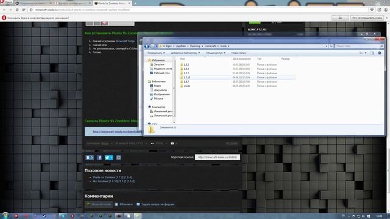The image size is (390, 219).
Task: Switch to the first Opera tab
Action: tap(34, 3)
